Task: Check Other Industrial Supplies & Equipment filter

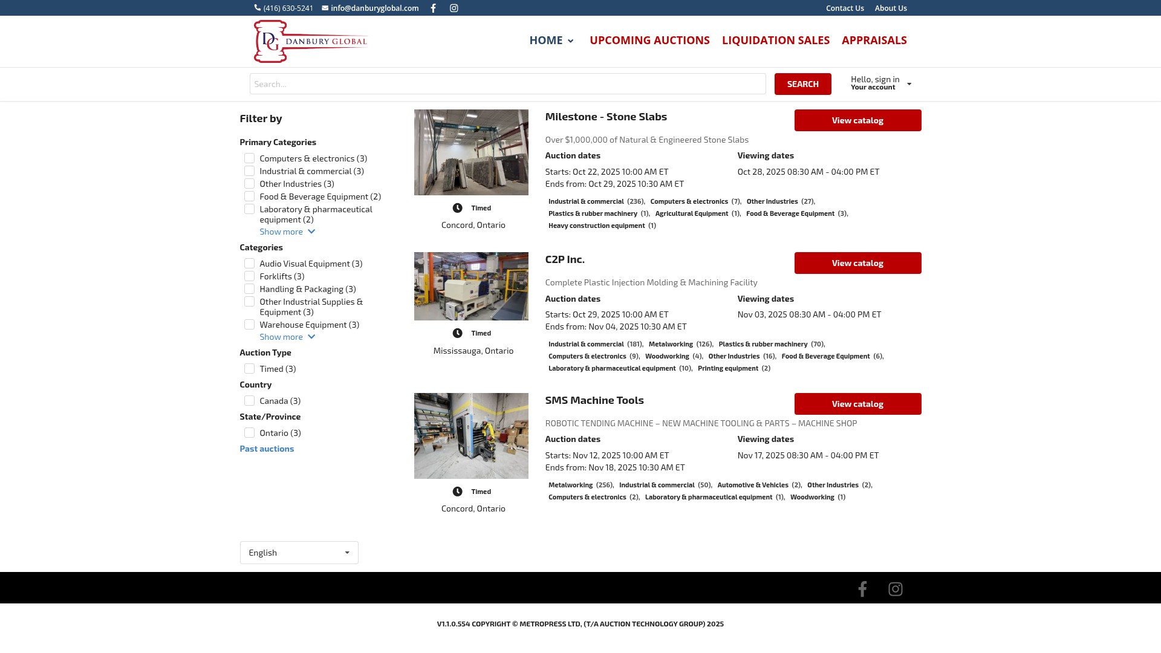Action: [249, 302]
